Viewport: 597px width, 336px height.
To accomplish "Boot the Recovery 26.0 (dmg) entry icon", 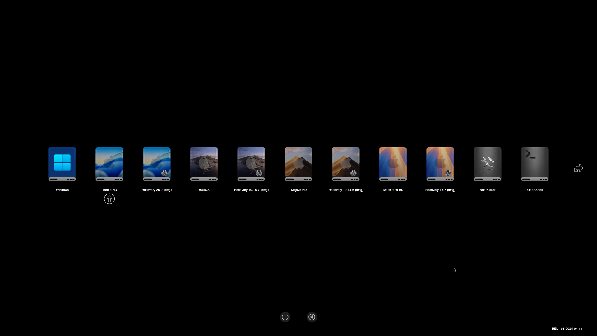I will (157, 164).
